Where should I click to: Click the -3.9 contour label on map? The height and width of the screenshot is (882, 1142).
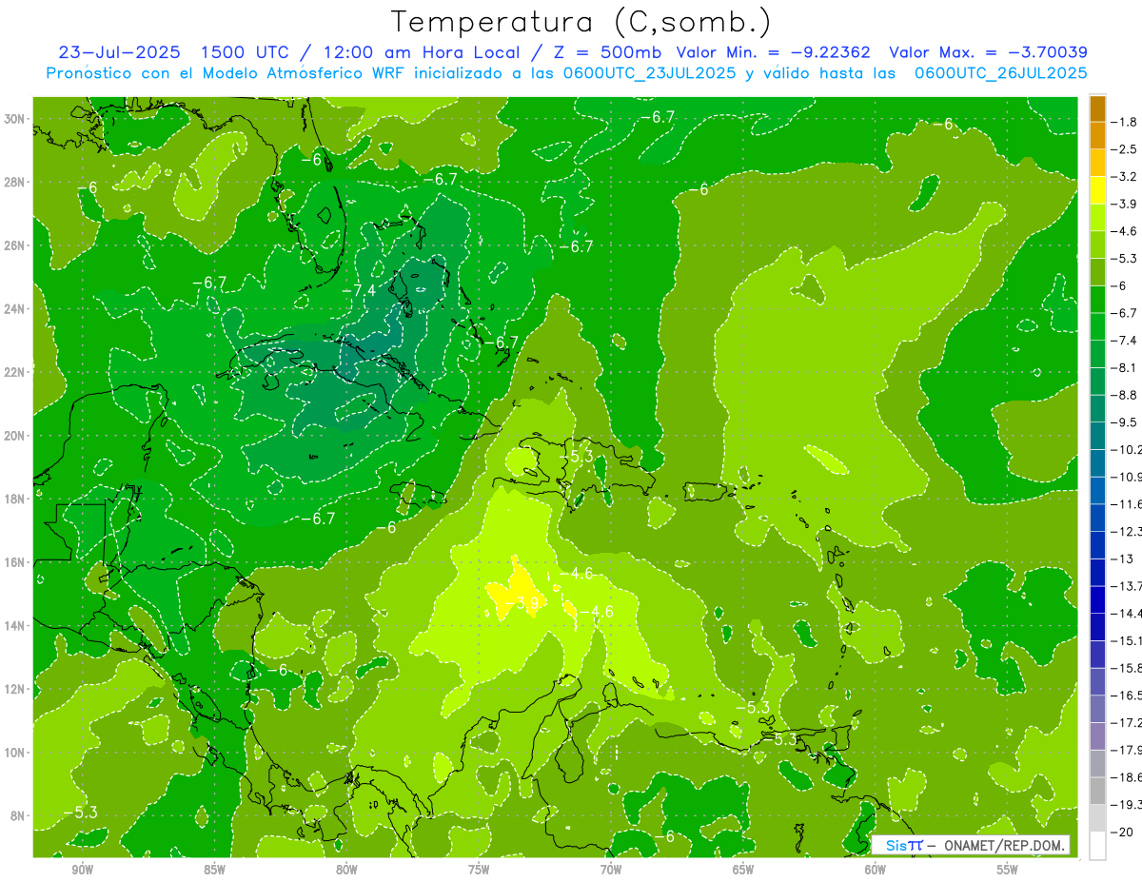pyautogui.click(x=522, y=603)
